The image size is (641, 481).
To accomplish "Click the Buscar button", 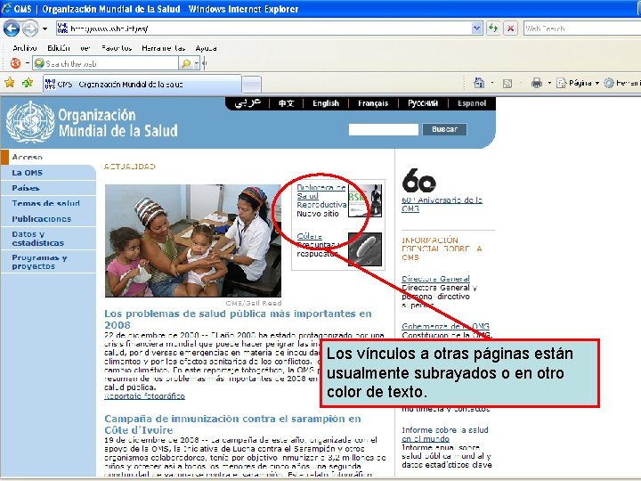I will tap(444, 129).
